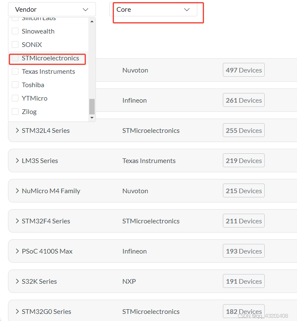Click the STM32G0 Series name

pos(46,312)
